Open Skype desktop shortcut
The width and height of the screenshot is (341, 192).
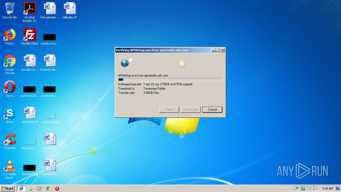point(10,115)
